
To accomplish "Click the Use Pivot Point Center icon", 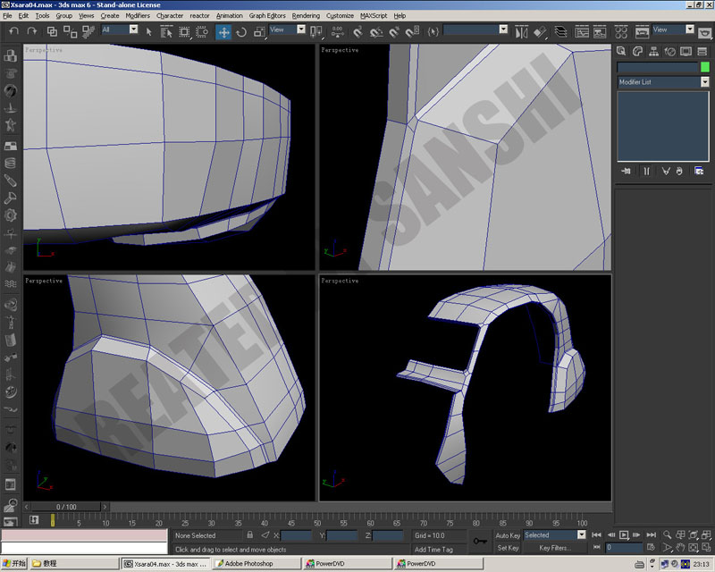I will pyautogui.click(x=315, y=32).
